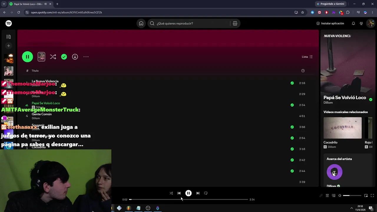Seek using the song progress bar

pos(188,199)
